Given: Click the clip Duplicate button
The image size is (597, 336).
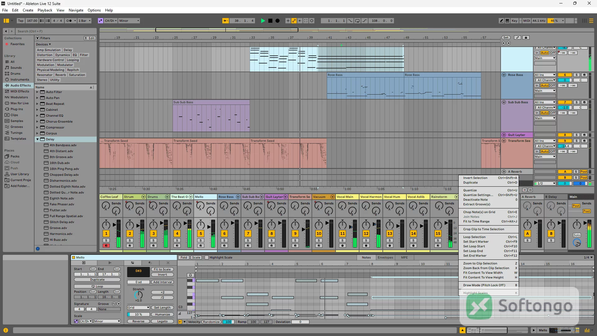Looking at the screenshot, I should tap(97, 280).
